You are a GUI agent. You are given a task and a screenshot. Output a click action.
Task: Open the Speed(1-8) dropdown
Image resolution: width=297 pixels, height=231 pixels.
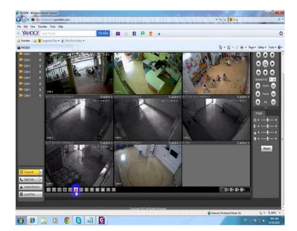tap(274, 79)
